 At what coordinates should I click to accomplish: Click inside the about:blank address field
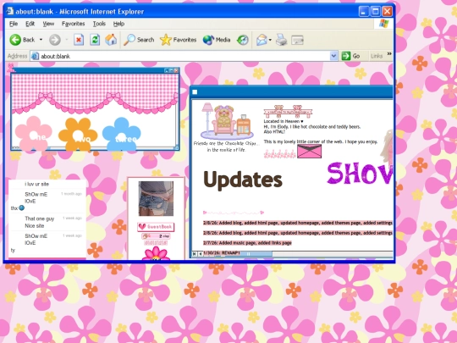point(184,56)
